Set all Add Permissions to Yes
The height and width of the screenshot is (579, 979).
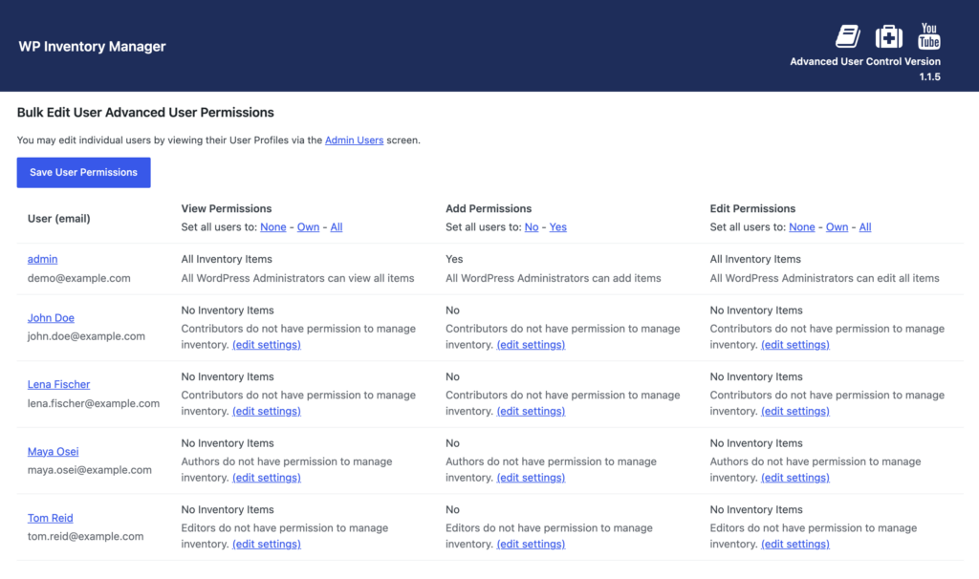point(557,227)
